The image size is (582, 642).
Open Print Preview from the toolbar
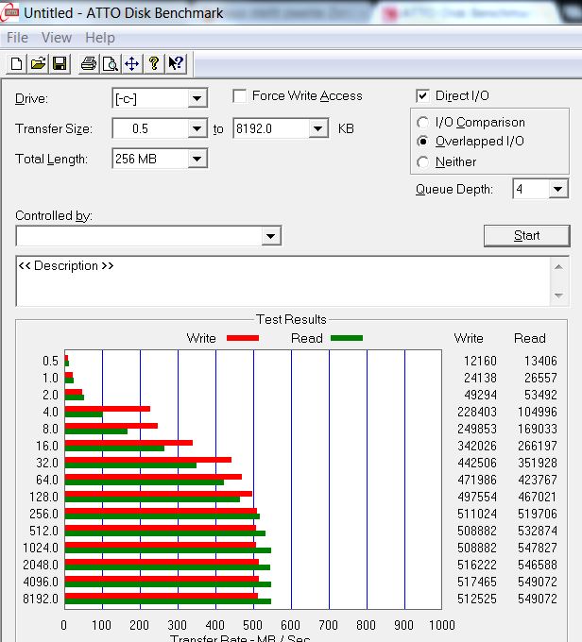click(111, 64)
